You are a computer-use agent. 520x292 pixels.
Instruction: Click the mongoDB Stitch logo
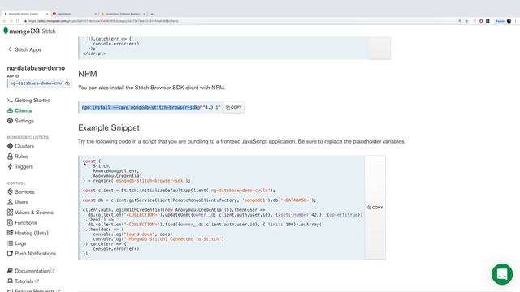(x=29, y=31)
